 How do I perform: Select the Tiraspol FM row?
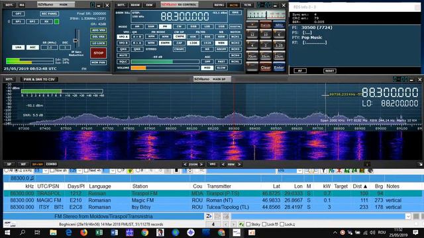213,194
